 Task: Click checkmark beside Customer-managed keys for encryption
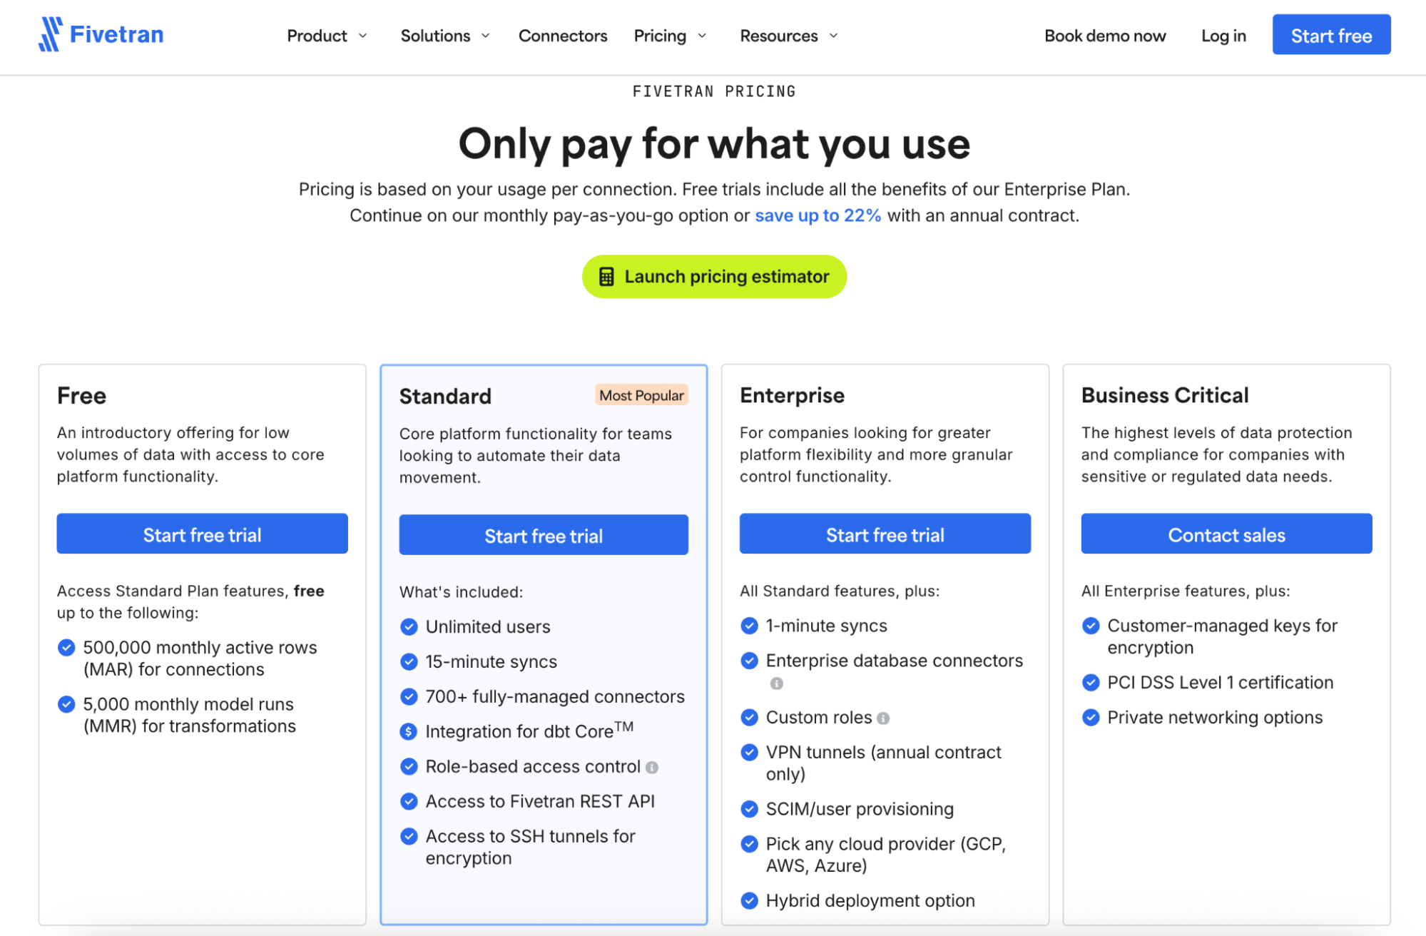tap(1091, 626)
